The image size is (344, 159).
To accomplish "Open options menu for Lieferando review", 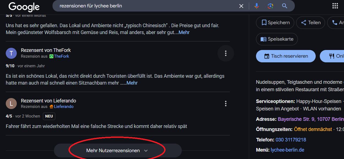I will click(x=226, y=104).
